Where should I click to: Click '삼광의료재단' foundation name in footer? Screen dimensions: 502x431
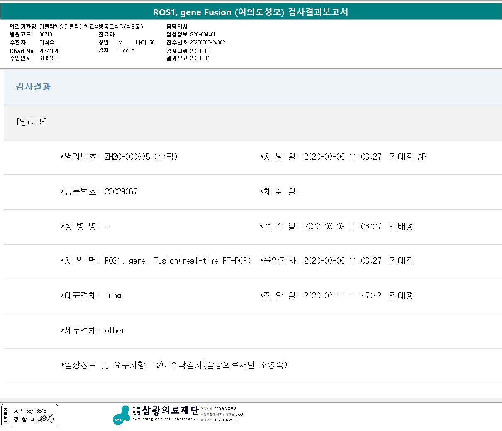coord(171,410)
